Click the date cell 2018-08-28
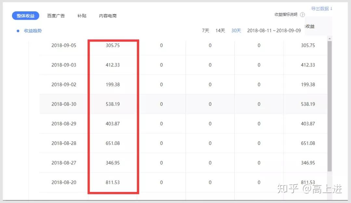Viewport: 351px width, 203px height. pyautogui.click(x=64, y=143)
